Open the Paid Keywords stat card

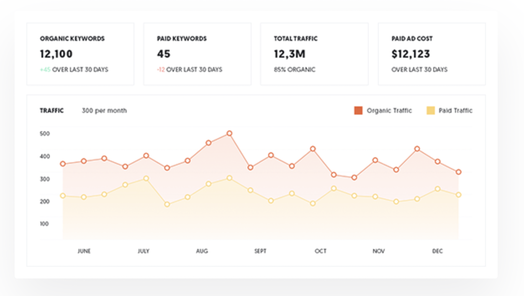coord(197,54)
